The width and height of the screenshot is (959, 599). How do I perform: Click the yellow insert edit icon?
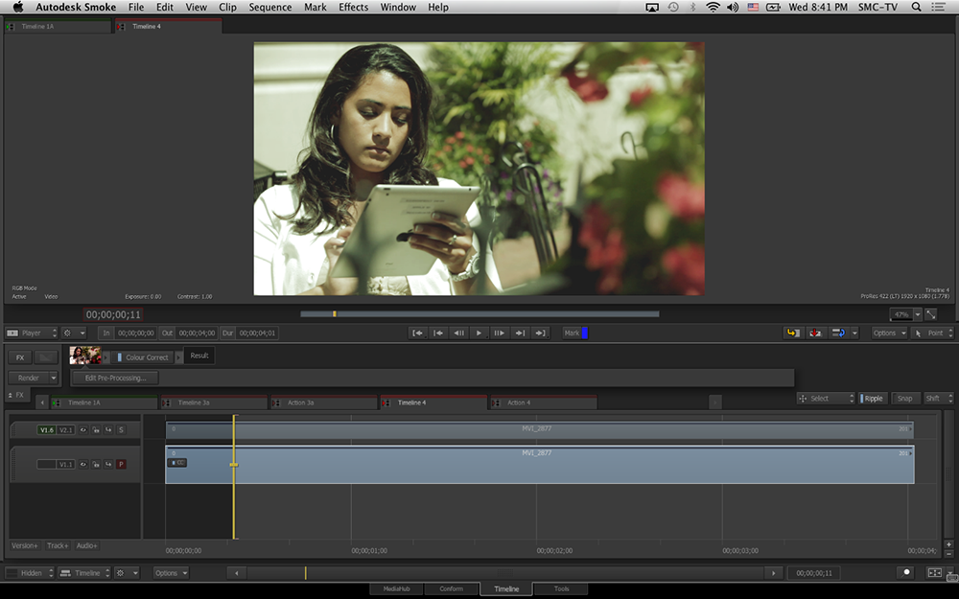[x=793, y=333]
